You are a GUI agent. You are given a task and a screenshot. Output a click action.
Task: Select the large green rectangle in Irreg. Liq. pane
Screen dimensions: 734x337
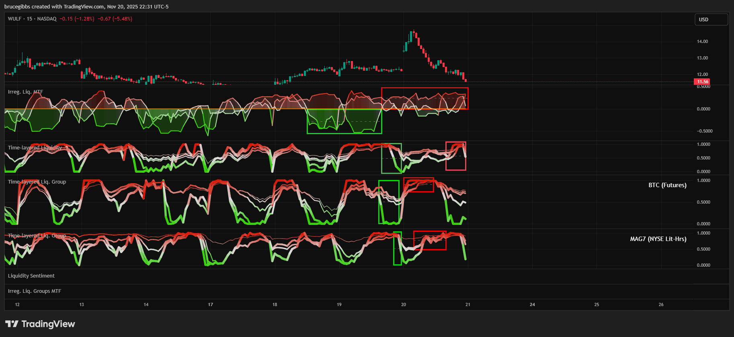pyautogui.click(x=344, y=133)
